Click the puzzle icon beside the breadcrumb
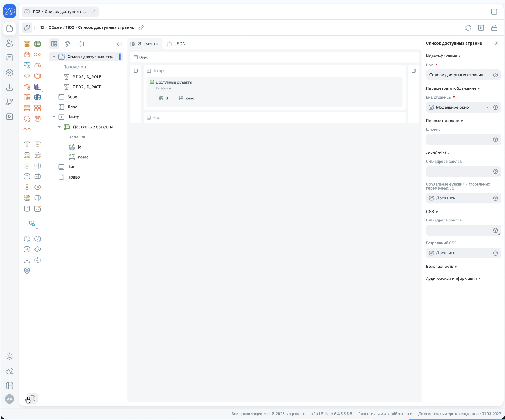505x420 pixels. [x=27, y=28]
